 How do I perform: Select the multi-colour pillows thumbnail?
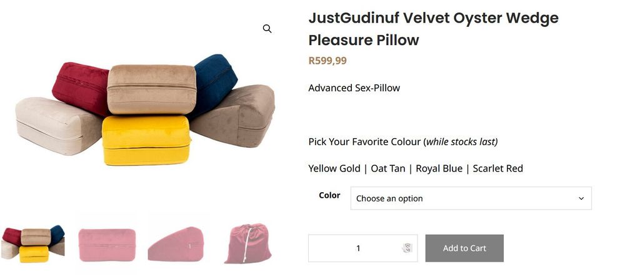tap(32, 243)
